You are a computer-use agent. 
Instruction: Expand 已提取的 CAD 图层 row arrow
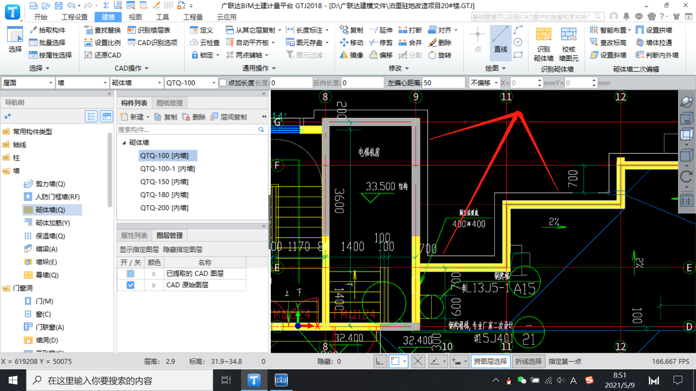154,274
